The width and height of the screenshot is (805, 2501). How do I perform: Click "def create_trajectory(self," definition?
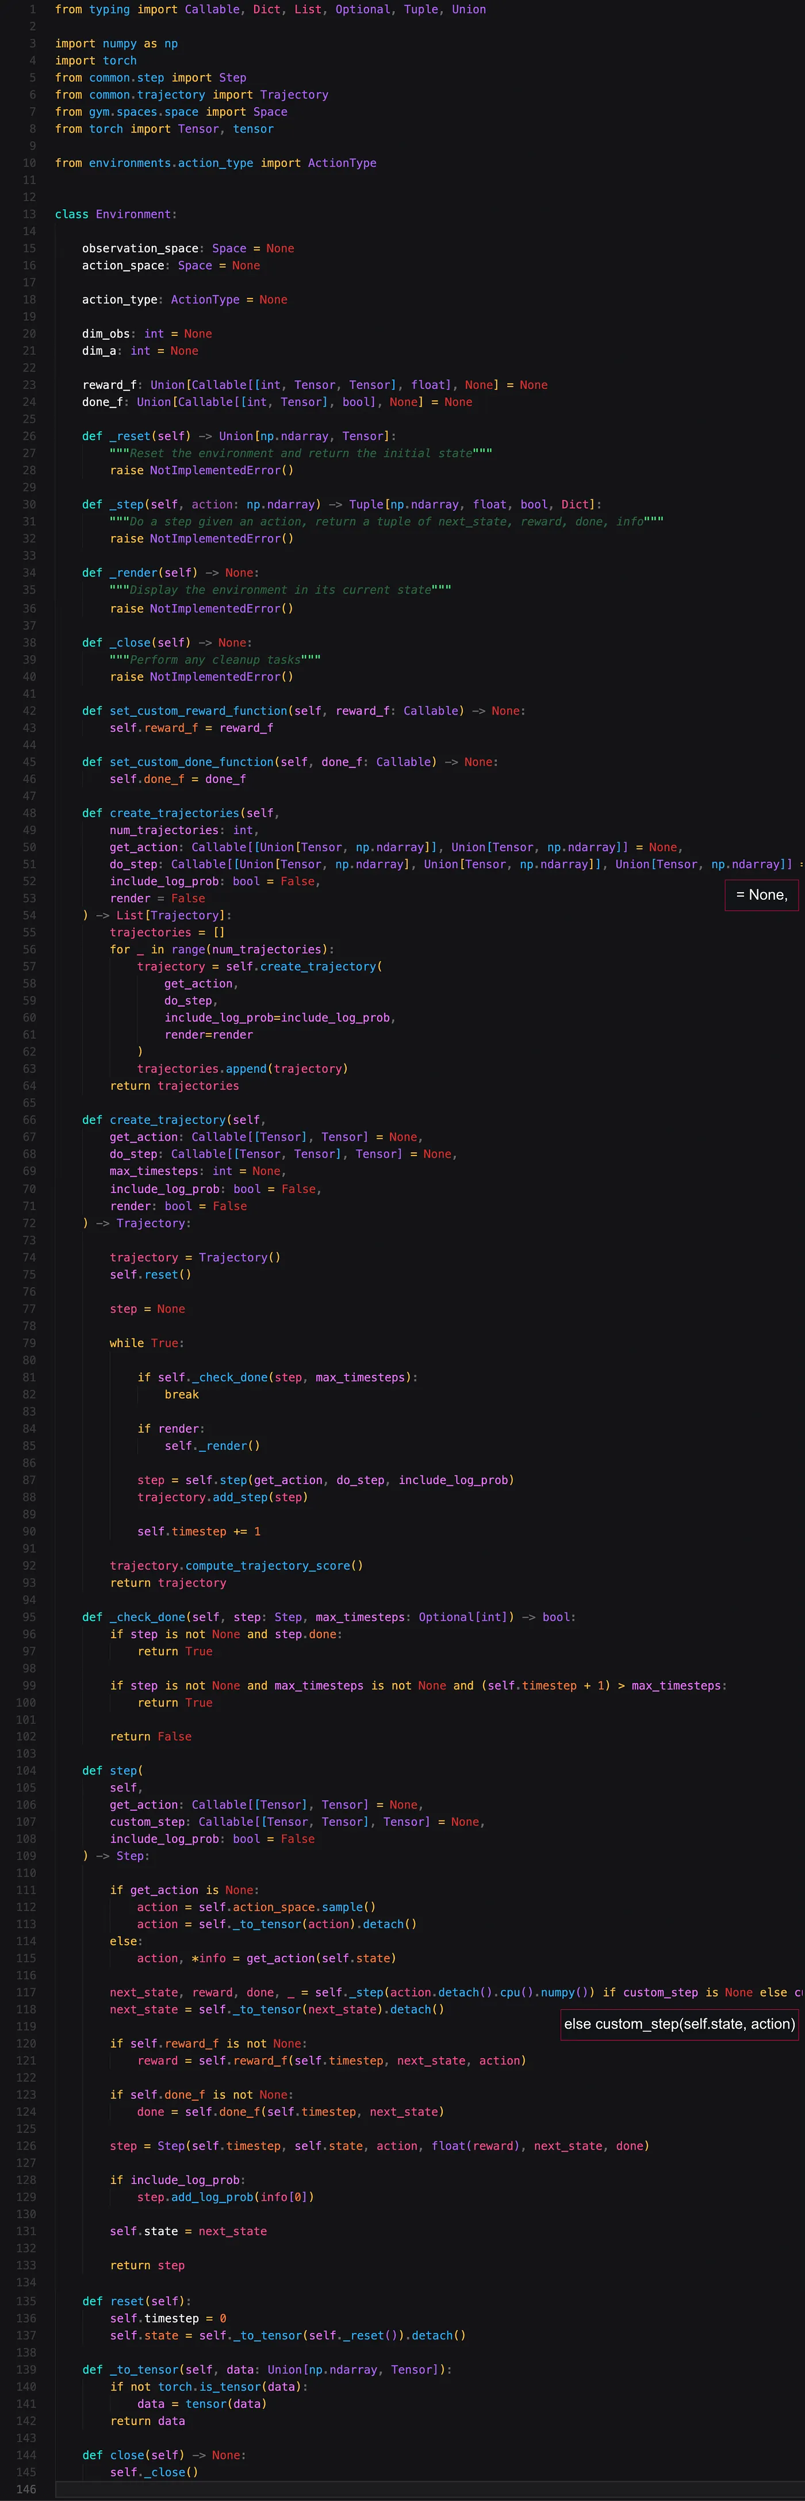tap(174, 1121)
